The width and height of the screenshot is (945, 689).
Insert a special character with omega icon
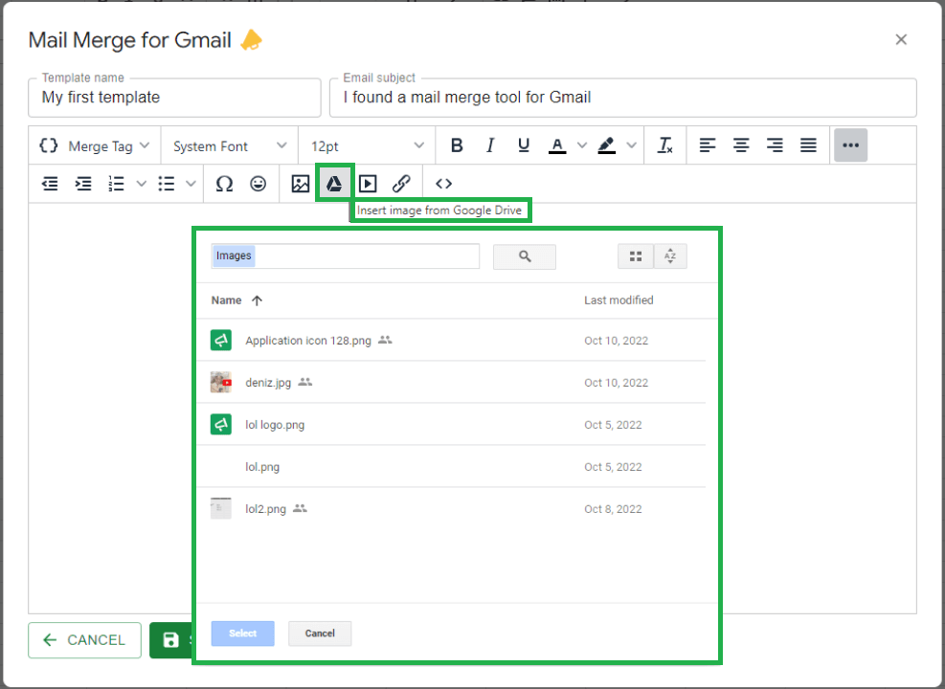pos(224,184)
